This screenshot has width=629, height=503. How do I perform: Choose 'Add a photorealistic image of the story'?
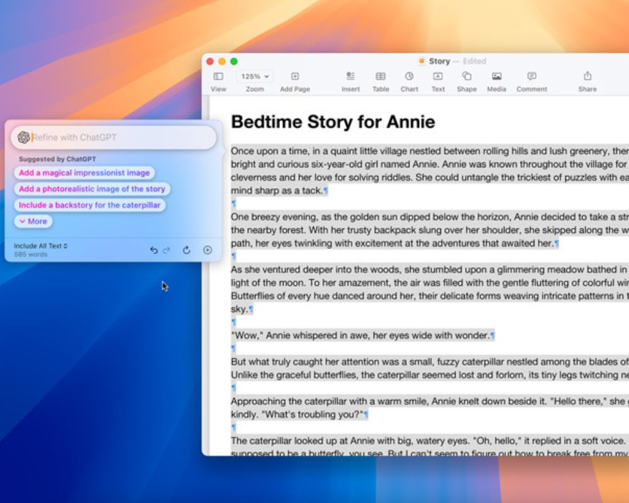click(x=92, y=189)
